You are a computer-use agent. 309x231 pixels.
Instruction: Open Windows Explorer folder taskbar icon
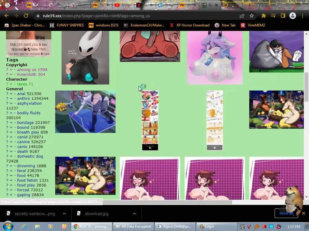click(37, 226)
